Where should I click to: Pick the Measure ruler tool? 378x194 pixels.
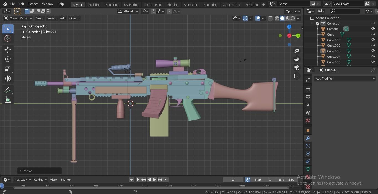8,100
